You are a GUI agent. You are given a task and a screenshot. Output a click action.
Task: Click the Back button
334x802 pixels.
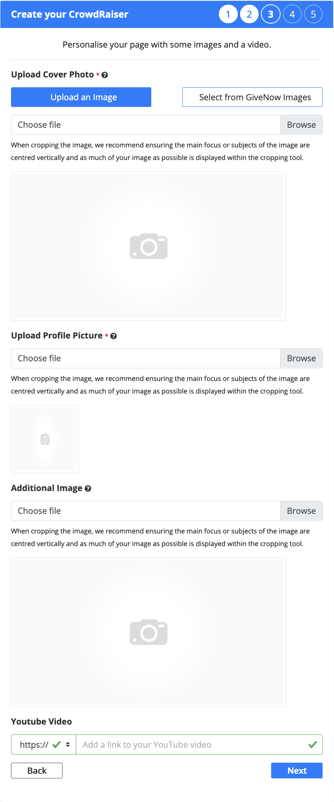point(37,771)
